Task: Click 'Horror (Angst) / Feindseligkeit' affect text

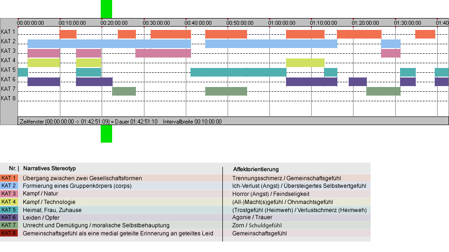Action: (271, 194)
